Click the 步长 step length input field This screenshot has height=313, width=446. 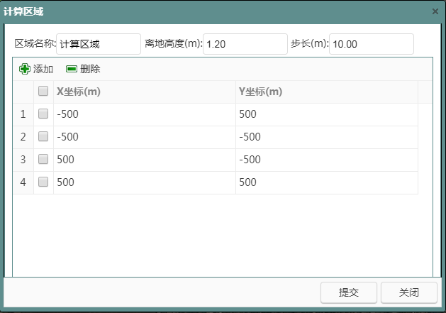[371, 44]
